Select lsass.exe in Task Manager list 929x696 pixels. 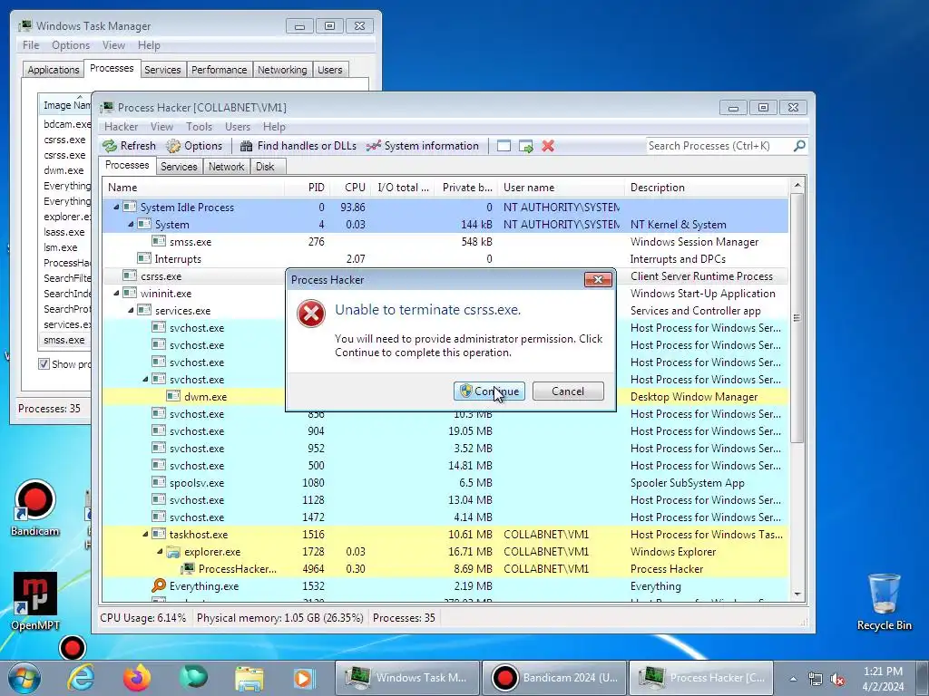tap(64, 232)
